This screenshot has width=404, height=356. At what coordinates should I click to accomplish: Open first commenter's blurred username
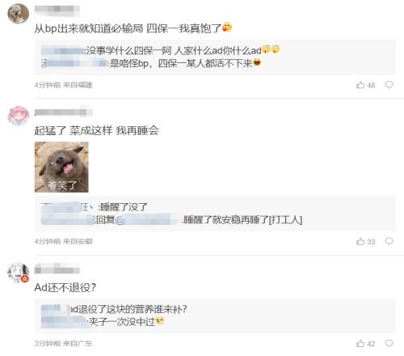coord(57,9)
